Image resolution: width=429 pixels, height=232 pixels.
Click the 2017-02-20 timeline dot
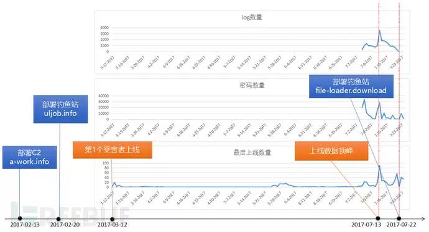point(58,218)
